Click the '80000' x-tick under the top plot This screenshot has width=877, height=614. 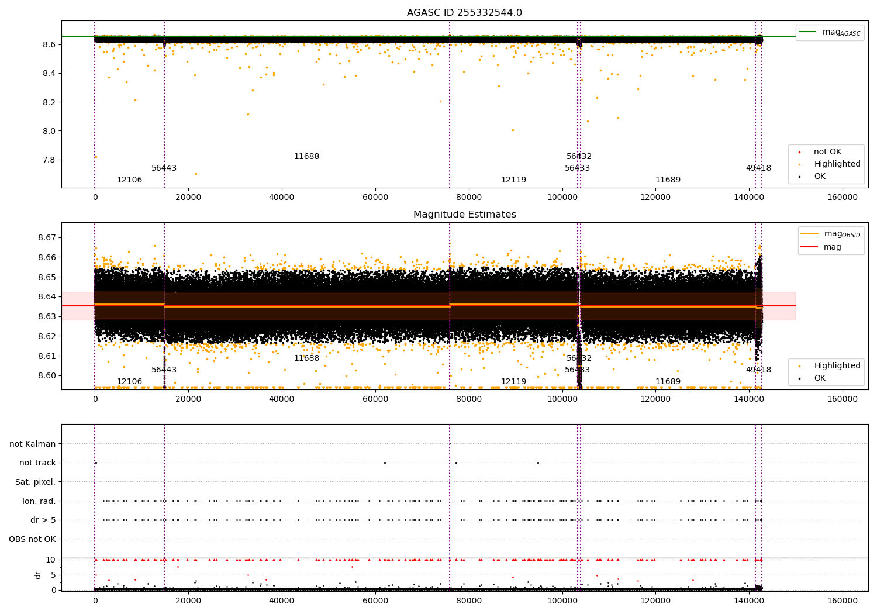469,198
